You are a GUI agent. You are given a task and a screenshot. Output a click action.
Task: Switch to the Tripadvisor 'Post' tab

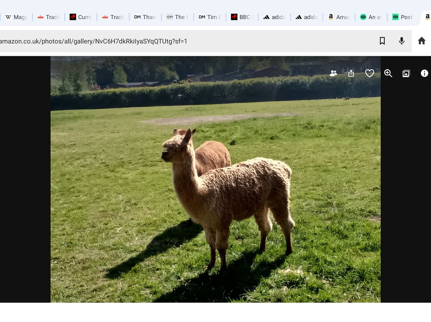(x=403, y=17)
